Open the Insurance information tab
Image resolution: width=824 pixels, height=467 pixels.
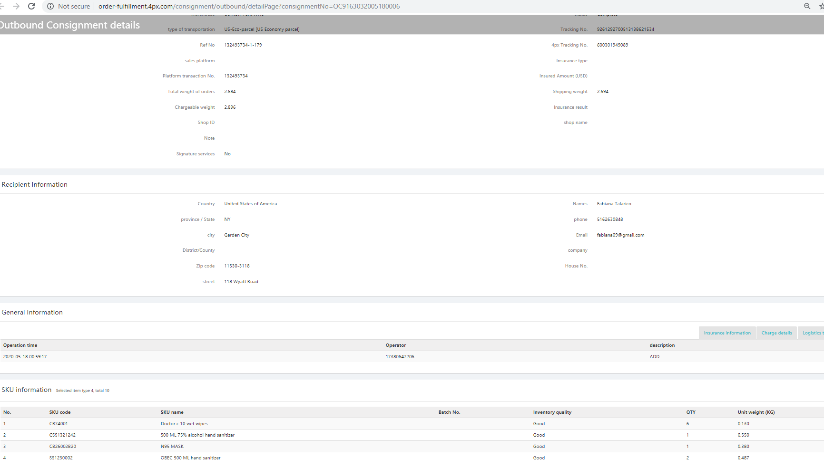(727, 333)
